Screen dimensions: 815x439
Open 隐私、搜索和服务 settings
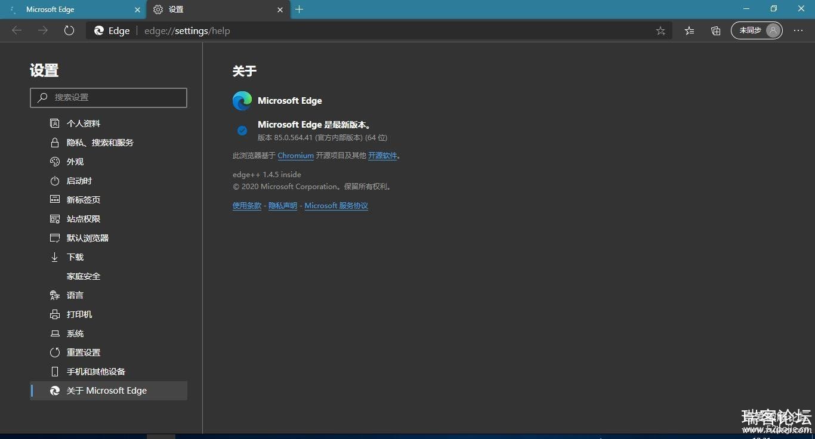(x=109, y=143)
